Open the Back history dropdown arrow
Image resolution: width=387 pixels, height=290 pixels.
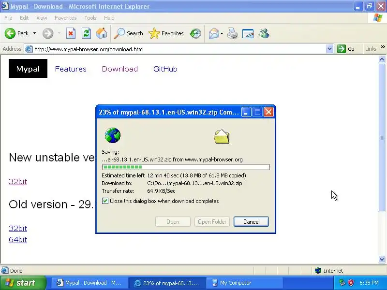pyautogui.click(x=34, y=33)
